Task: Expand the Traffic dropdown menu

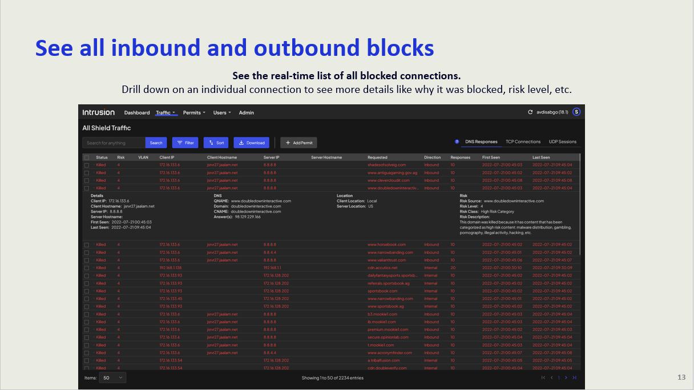Action: pyautogui.click(x=166, y=113)
